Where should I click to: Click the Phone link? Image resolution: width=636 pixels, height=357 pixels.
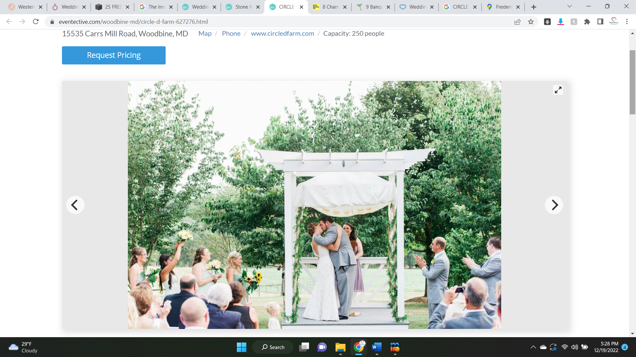(231, 33)
